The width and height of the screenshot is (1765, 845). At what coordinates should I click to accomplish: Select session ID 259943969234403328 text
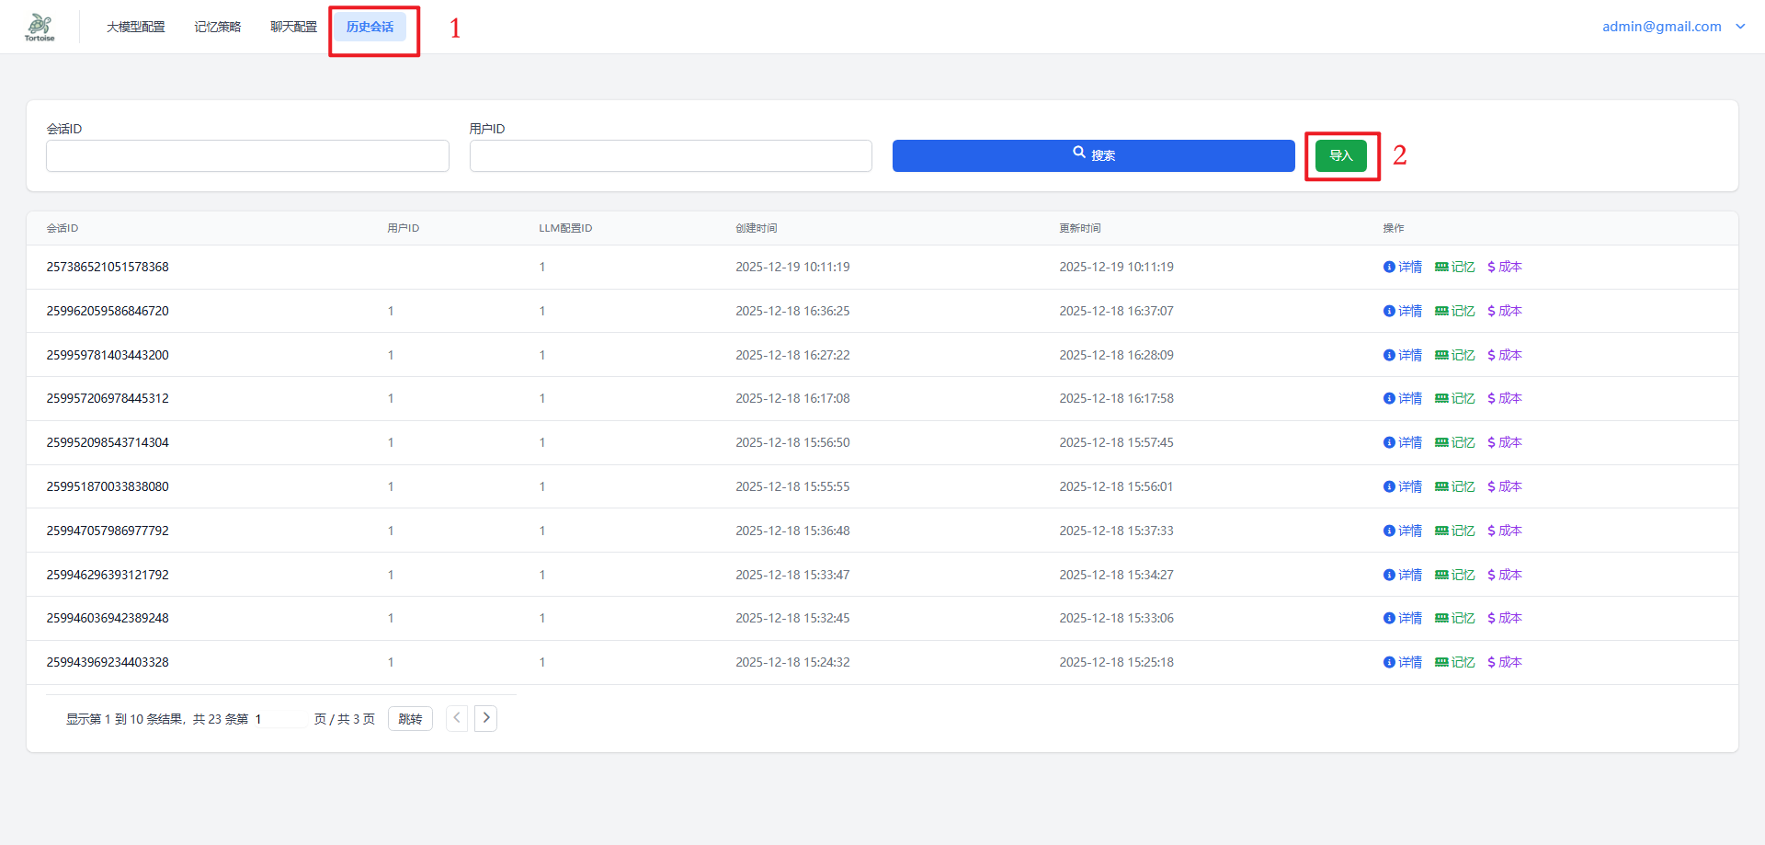(108, 662)
